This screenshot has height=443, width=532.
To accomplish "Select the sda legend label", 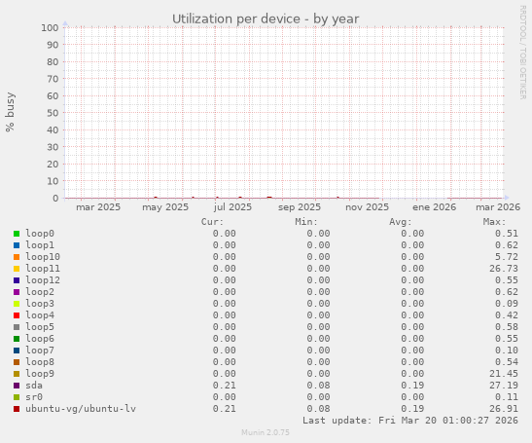I will (x=34, y=386).
